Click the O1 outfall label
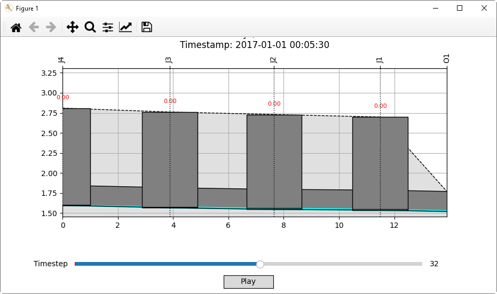 click(x=447, y=59)
